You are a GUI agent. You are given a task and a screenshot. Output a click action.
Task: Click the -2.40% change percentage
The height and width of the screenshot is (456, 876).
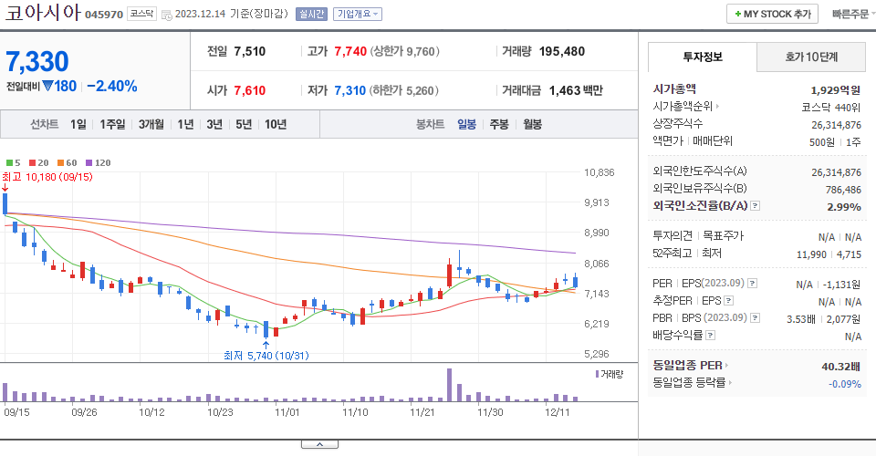pyautogui.click(x=111, y=86)
